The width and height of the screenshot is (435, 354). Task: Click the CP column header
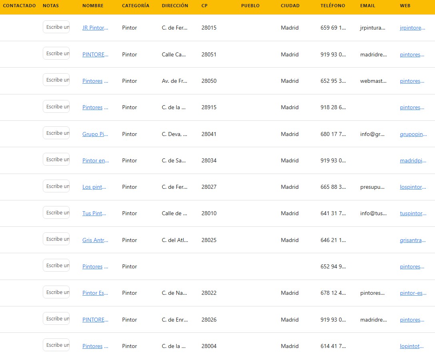[x=204, y=6]
